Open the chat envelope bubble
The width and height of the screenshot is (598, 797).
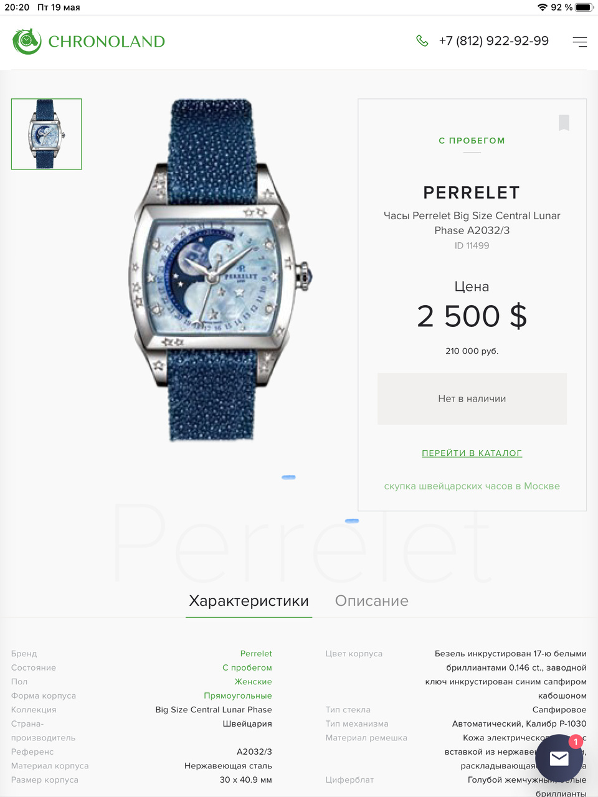pyautogui.click(x=559, y=758)
